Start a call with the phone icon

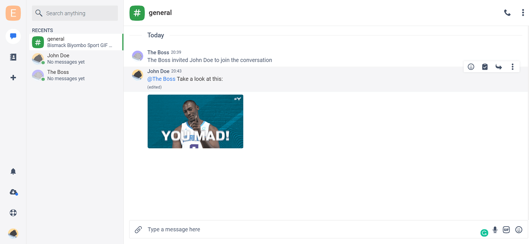(x=507, y=13)
